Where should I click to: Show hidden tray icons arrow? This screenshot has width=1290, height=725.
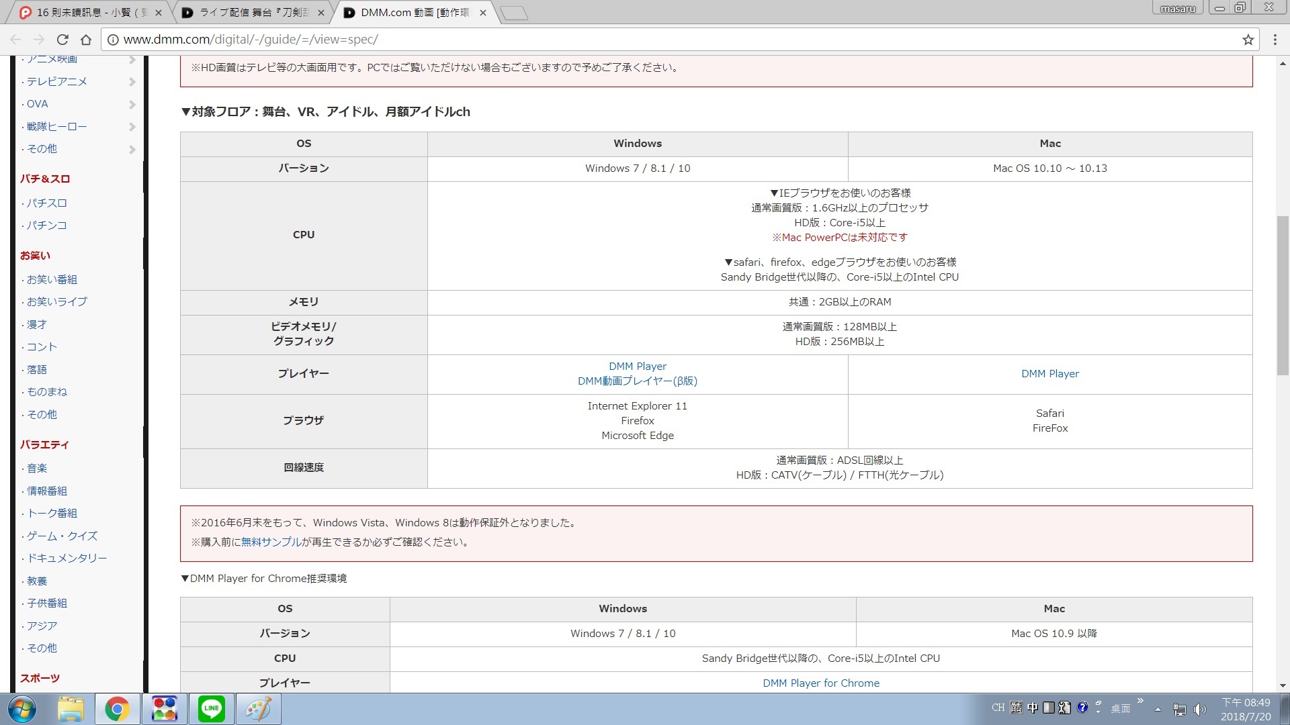(1158, 709)
